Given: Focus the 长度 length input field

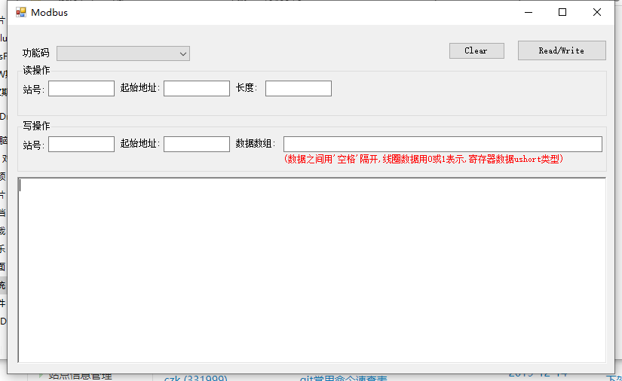Looking at the screenshot, I should [299, 88].
